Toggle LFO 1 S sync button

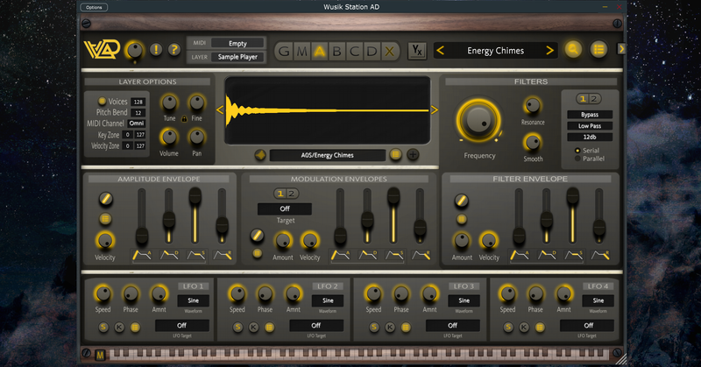[103, 328]
